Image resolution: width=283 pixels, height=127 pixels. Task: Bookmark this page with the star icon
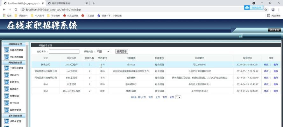click(x=266, y=10)
